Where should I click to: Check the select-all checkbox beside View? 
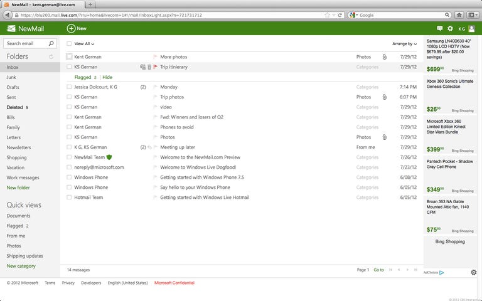[x=69, y=44]
